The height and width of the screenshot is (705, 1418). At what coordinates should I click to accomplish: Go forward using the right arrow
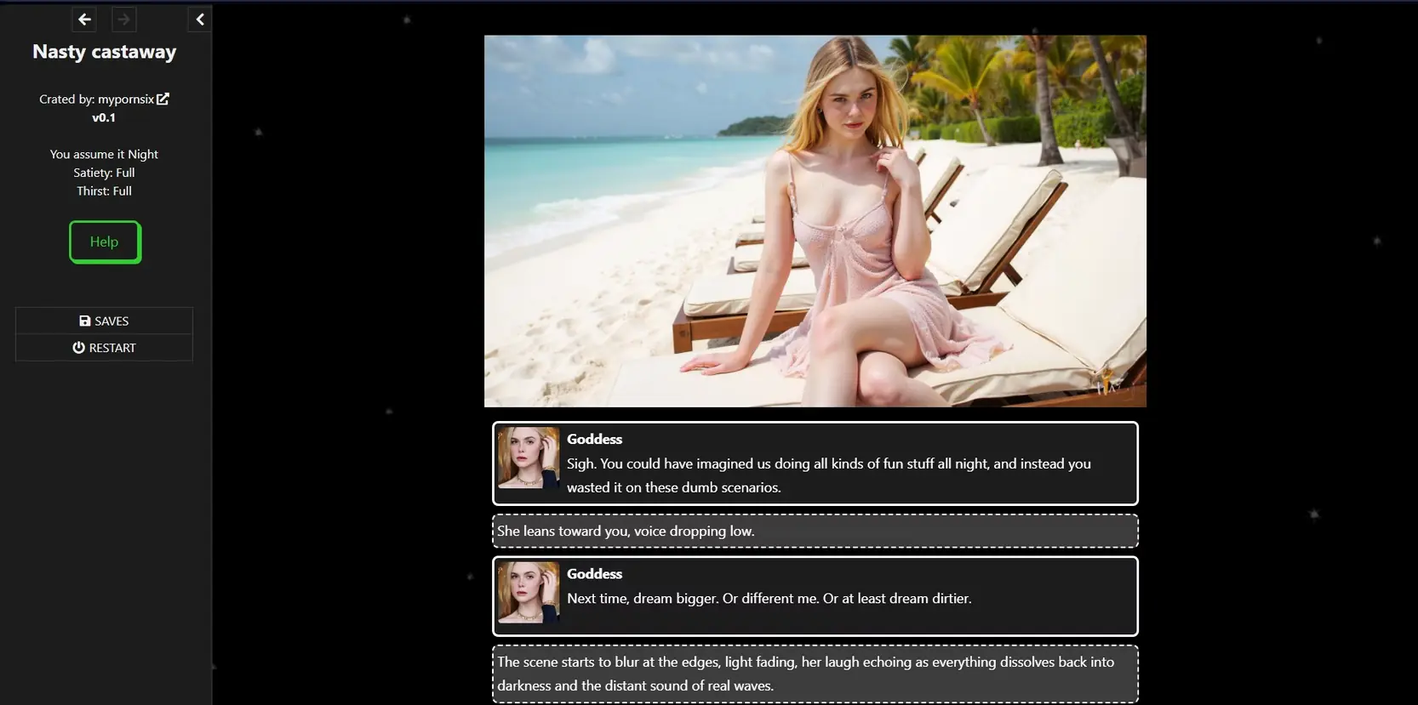[x=123, y=19]
